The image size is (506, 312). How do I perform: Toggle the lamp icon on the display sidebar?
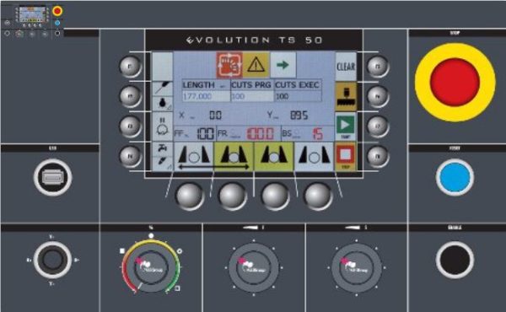point(162,104)
